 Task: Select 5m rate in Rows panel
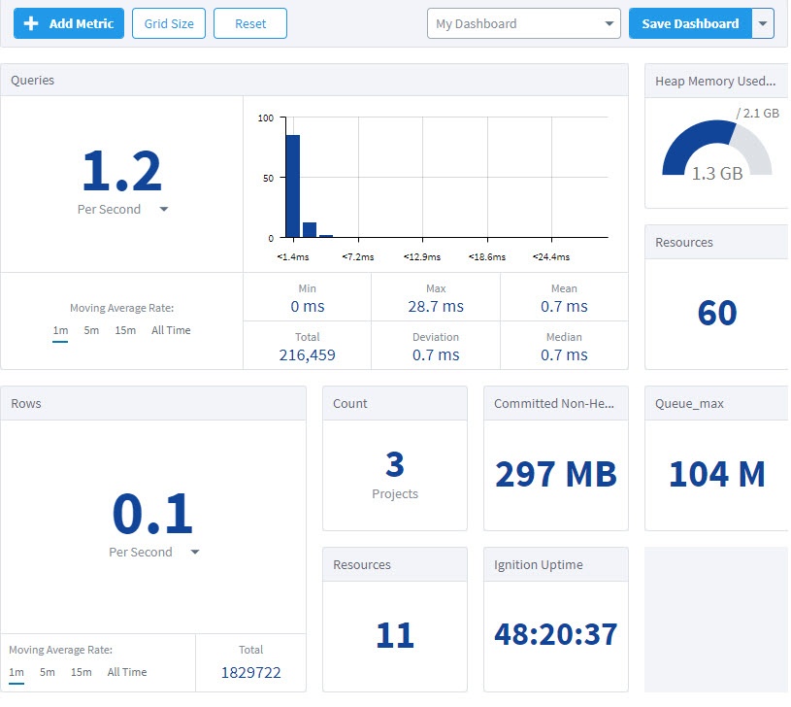point(48,672)
